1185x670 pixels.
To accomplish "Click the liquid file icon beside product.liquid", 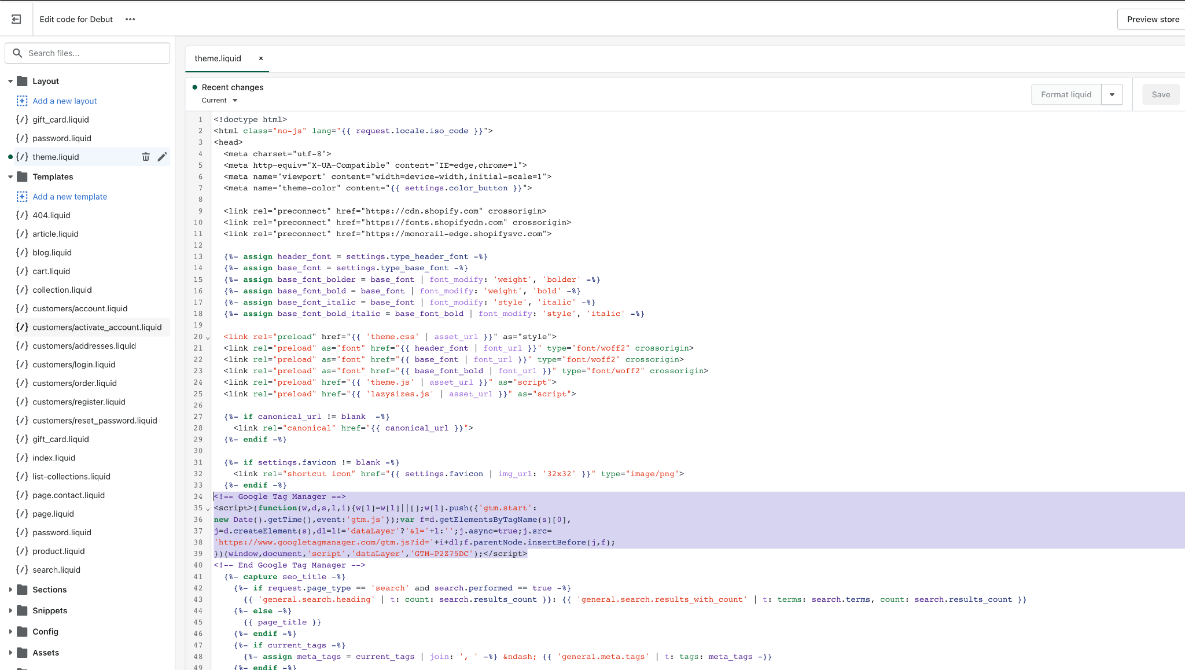I will (22, 551).
